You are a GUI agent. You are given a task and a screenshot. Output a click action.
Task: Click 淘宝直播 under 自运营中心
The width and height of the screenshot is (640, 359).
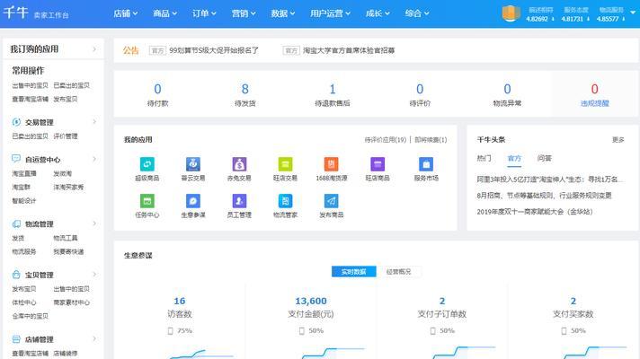click(x=24, y=173)
